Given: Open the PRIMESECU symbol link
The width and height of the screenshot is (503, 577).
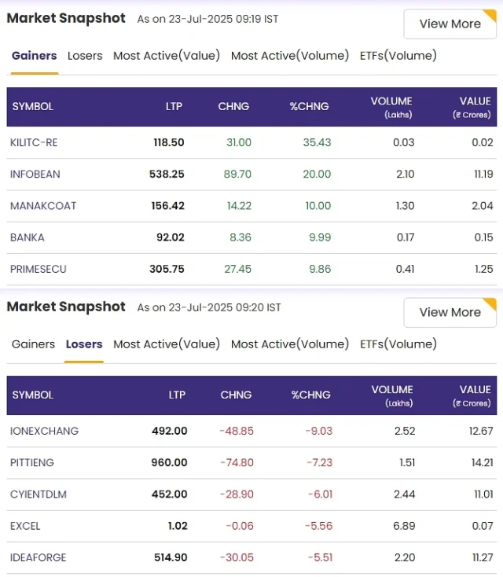Looking at the screenshot, I should (39, 269).
